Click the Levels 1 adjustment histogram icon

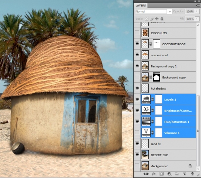146,99
